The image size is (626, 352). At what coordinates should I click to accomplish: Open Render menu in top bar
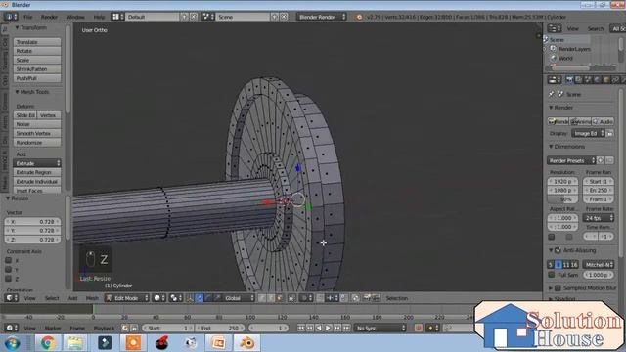pyautogui.click(x=49, y=17)
